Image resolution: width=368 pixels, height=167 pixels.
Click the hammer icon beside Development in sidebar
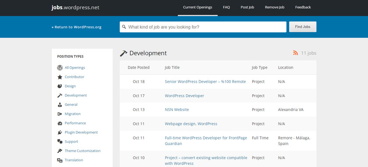[60, 95]
